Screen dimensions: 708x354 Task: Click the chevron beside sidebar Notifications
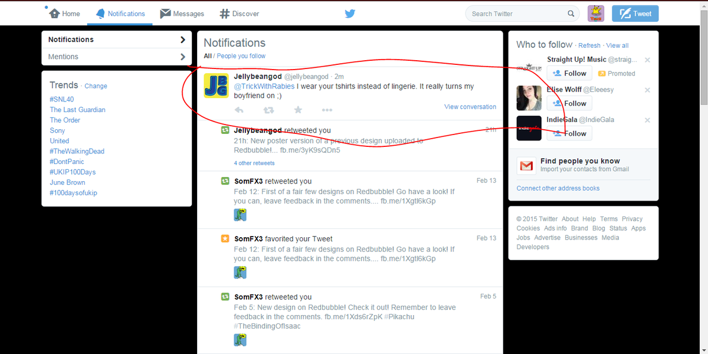coord(182,40)
